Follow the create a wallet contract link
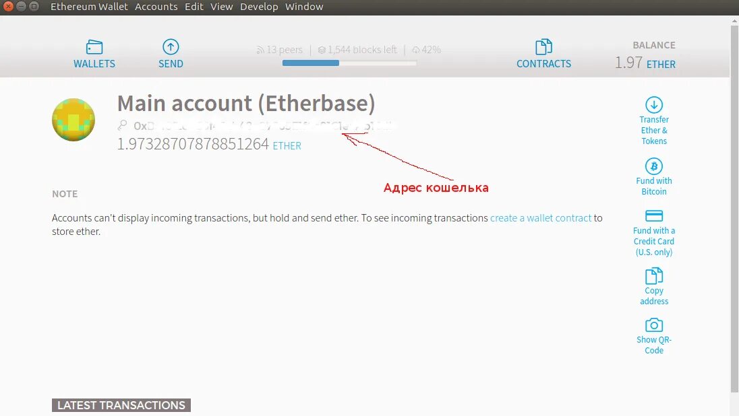The width and height of the screenshot is (739, 416). tap(541, 218)
